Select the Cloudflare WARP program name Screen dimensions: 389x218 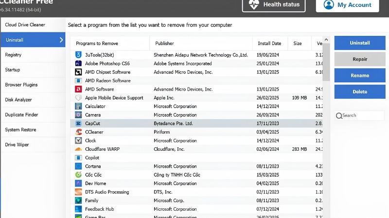click(102, 149)
